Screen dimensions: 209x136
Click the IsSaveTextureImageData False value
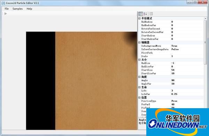pos(175,49)
